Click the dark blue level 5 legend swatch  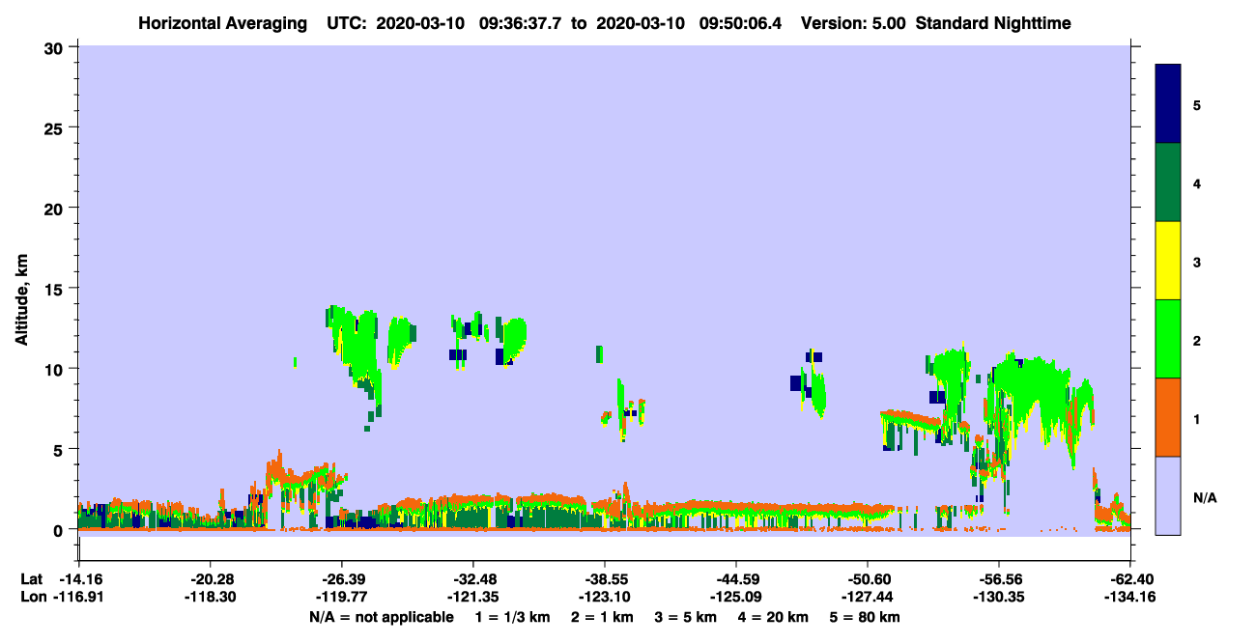1168,104
